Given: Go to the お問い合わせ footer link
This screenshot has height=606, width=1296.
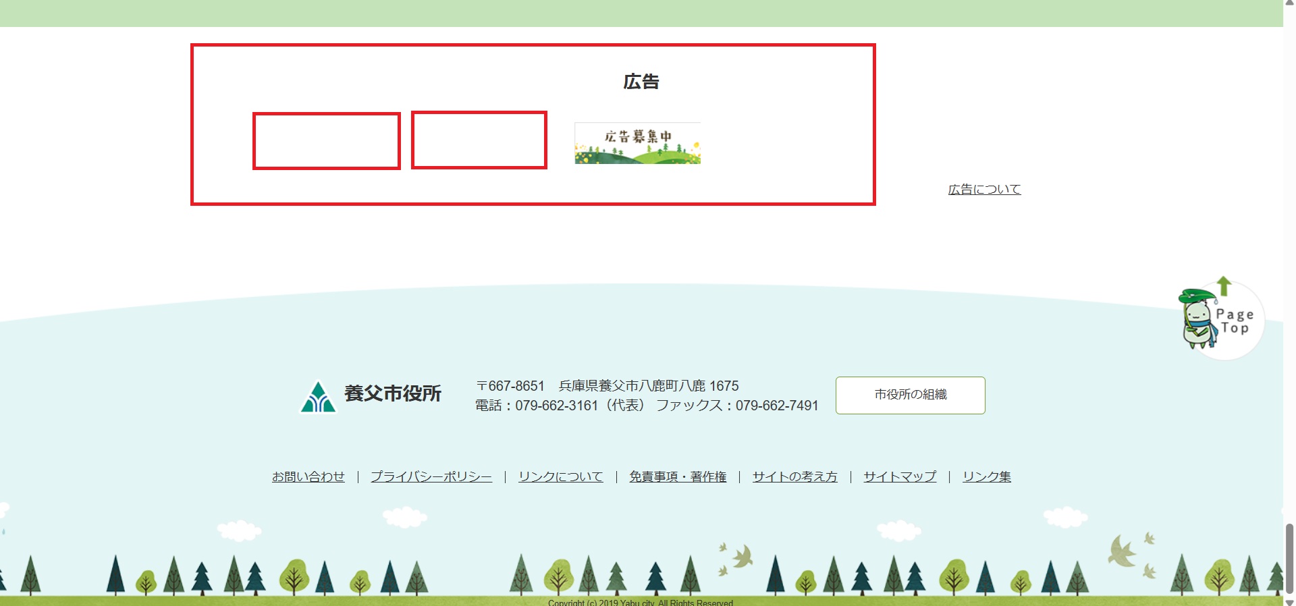Looking at the screenshot, I should point(308,477).
